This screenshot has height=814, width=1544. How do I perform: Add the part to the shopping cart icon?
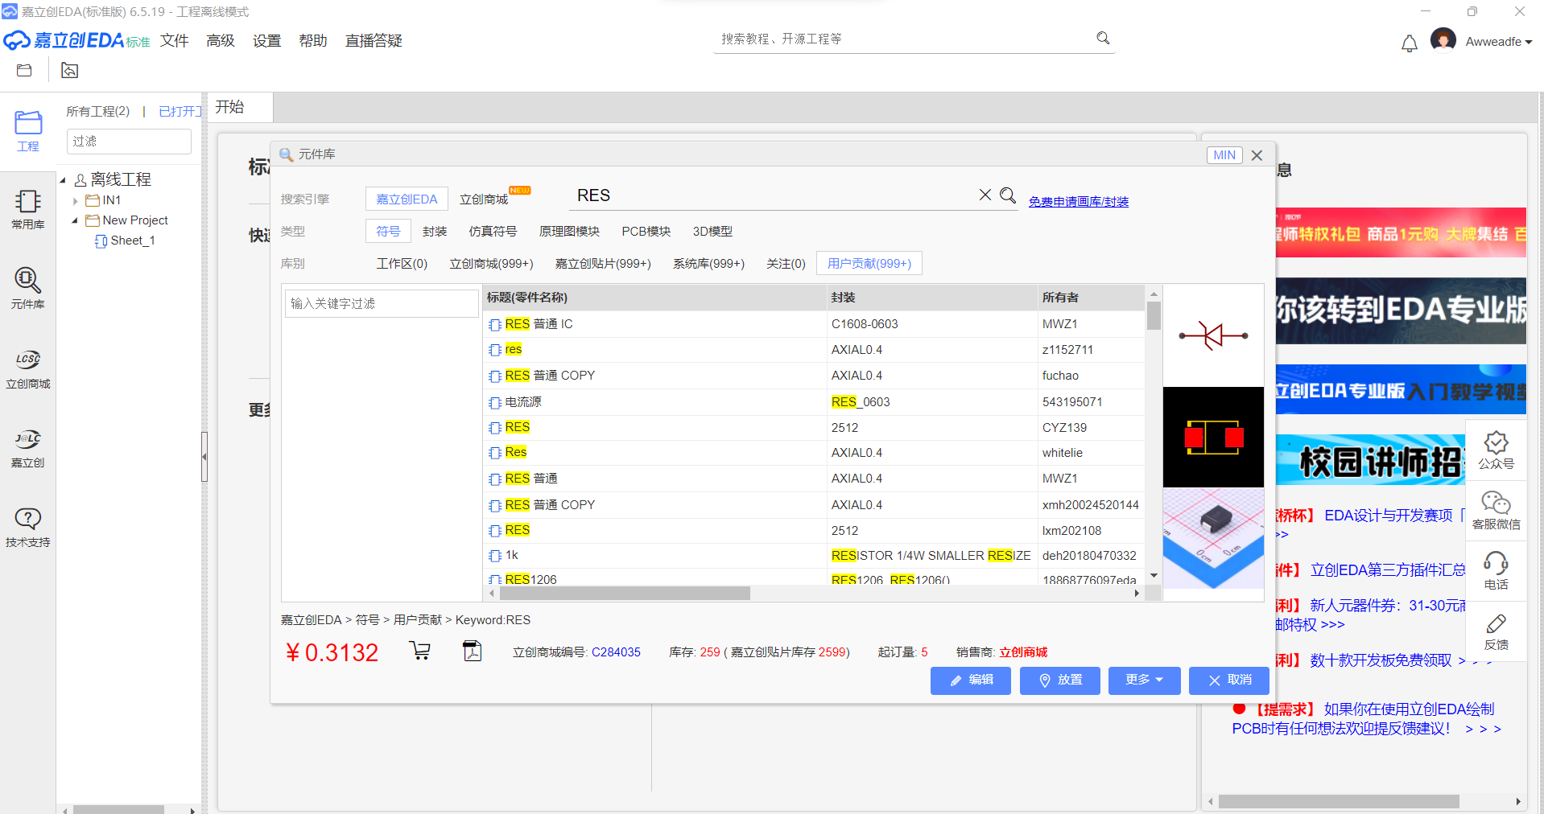419,650
